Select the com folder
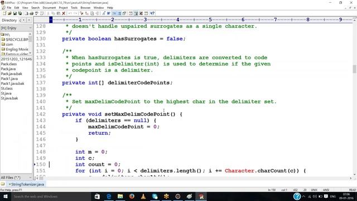 click(7, 44)
